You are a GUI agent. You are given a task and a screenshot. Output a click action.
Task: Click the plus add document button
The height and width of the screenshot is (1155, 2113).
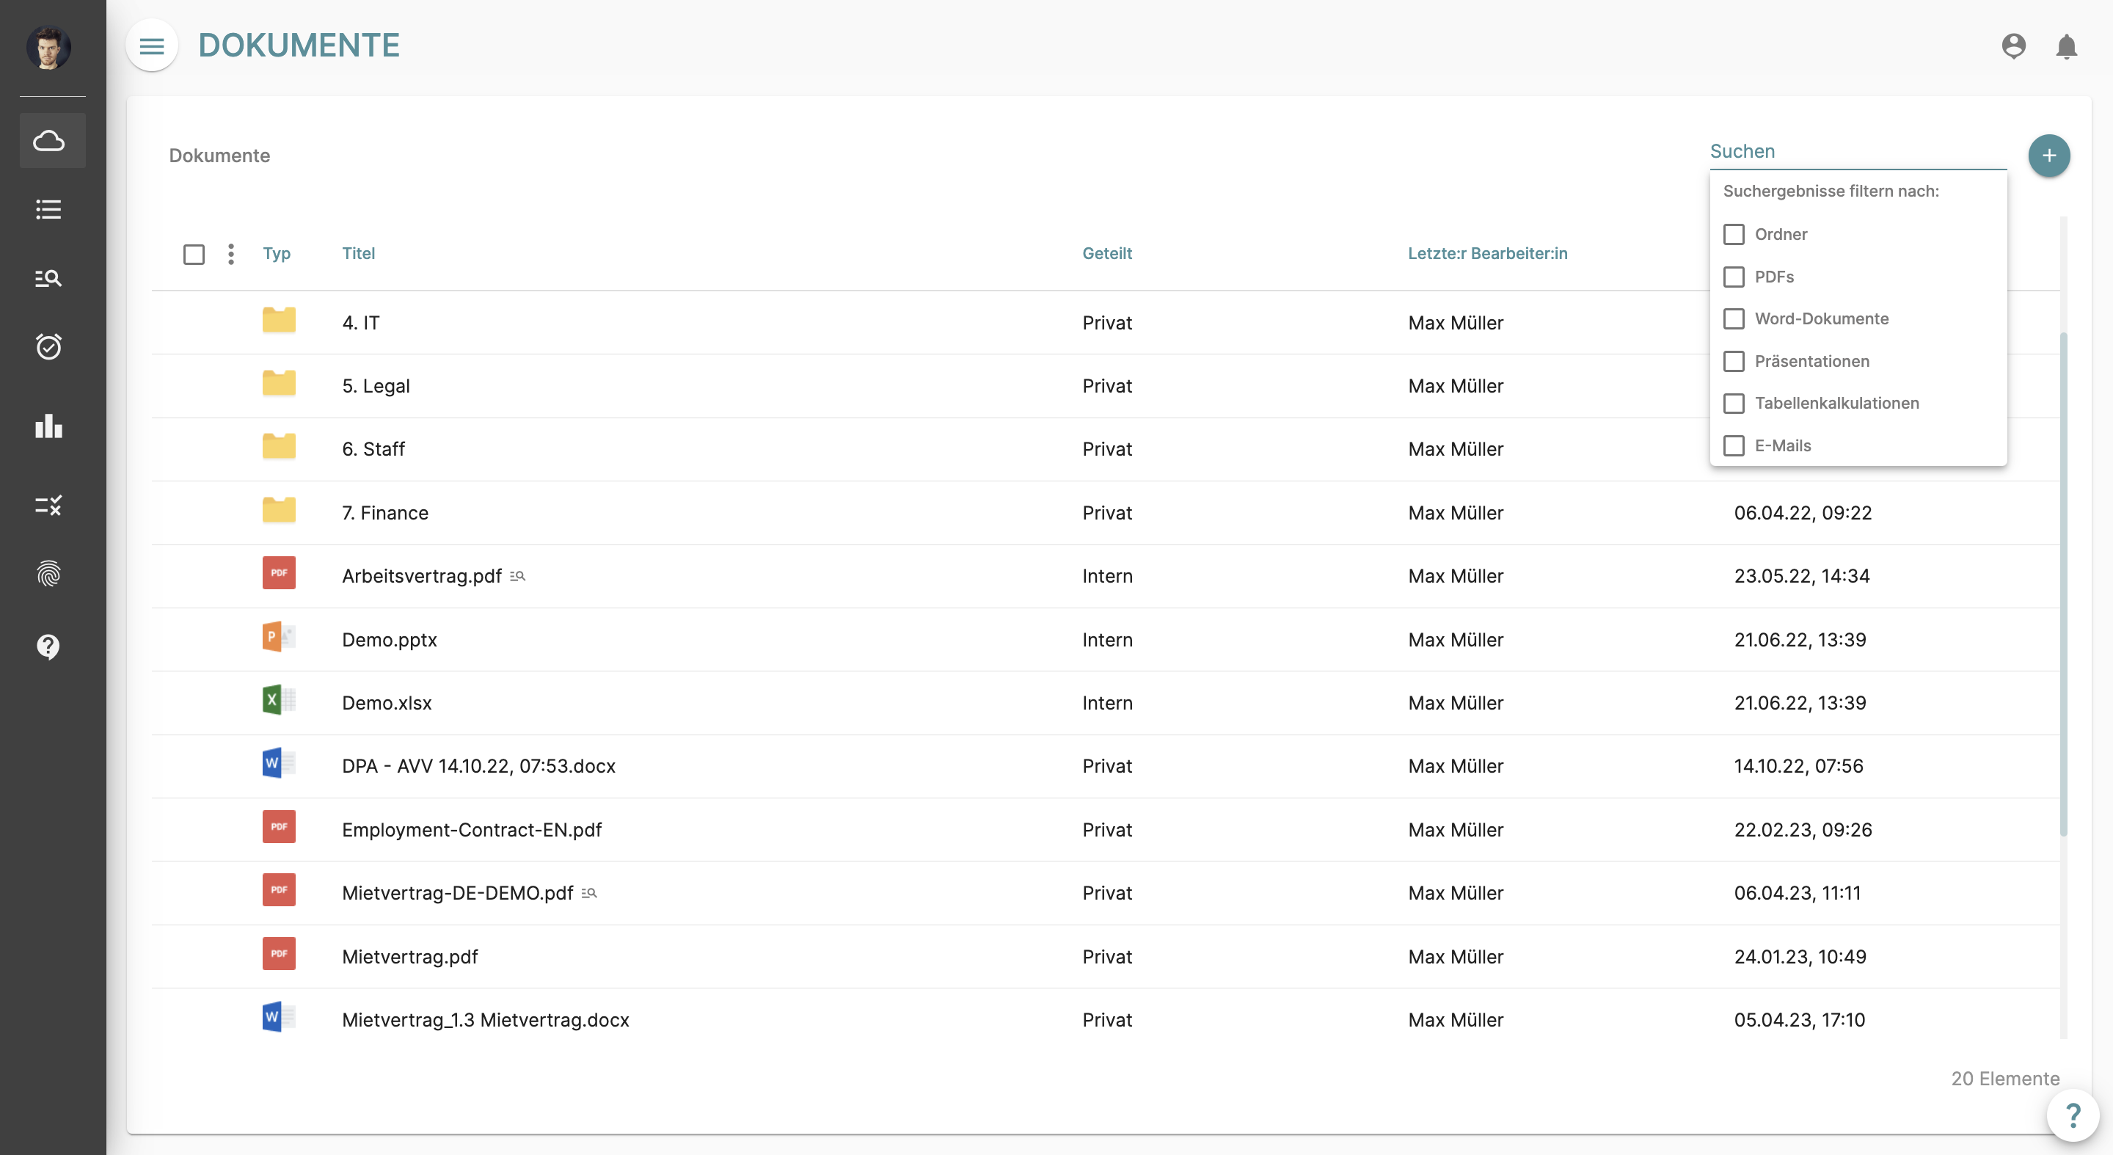coord(2049,156)
